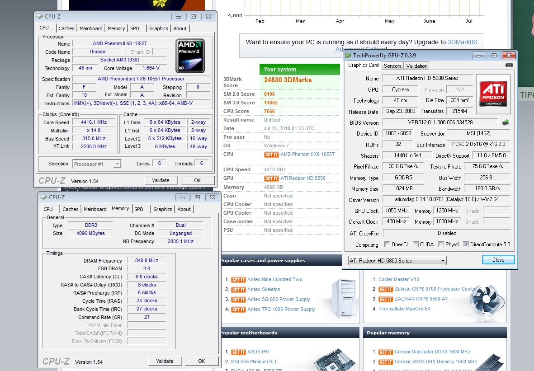Click the GPU-Z BIOS save chip icon
The height and width of the screenshot is (371, 534).
click(506, 122)
